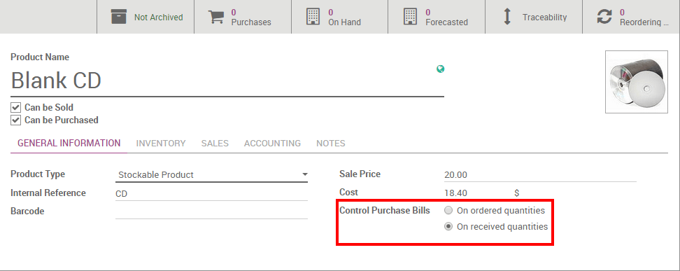The height and width of the screenshot is (271, 680).
Task: Click the Forecasted building icon
Action: (410, 17)
